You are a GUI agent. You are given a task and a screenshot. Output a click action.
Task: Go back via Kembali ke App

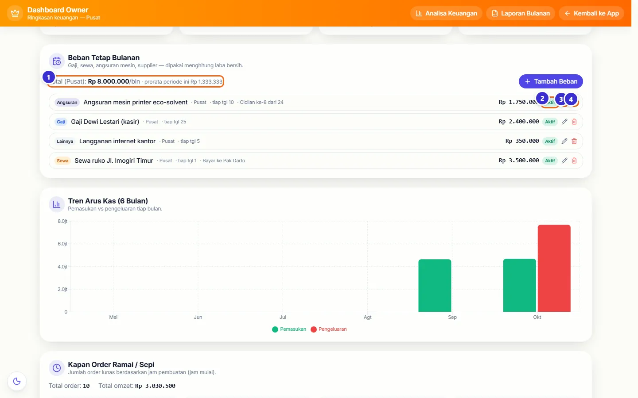point(591,13)
